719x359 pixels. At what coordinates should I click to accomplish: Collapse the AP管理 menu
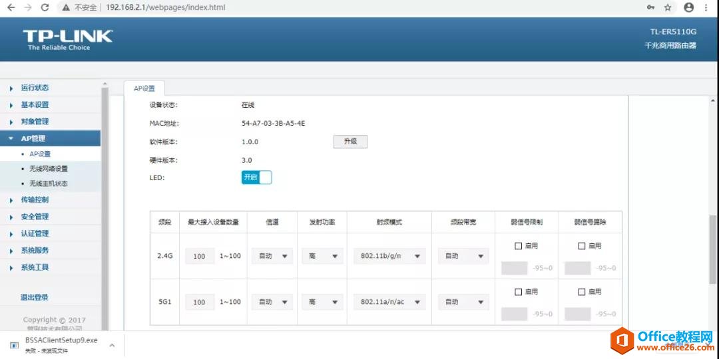[x=51, y=138]
